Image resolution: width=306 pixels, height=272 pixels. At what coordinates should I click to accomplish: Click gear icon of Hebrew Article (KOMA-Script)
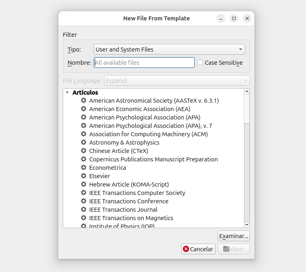84,184
